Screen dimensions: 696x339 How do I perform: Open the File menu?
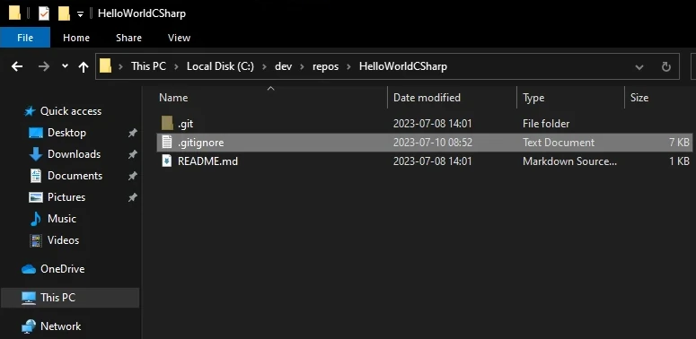pos(25,38)
